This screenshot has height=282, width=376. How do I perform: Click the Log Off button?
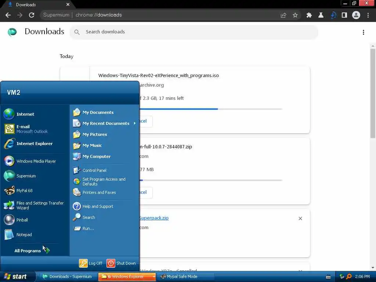91,263
